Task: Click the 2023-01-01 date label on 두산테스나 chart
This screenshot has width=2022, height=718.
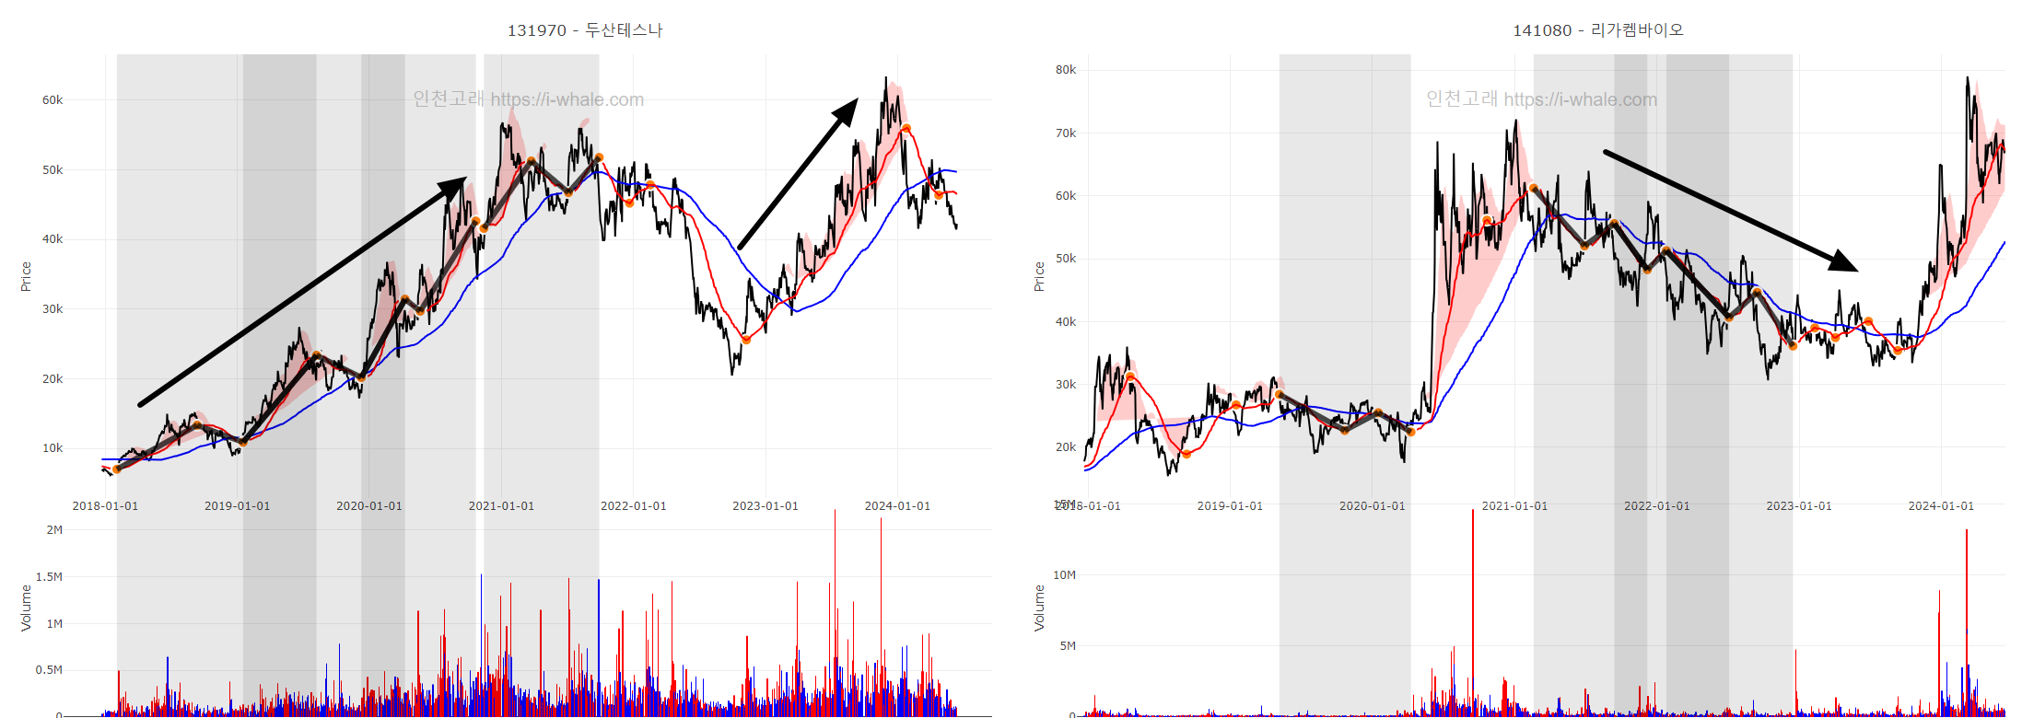Action: pyautogui.click(x=766, y=506)
